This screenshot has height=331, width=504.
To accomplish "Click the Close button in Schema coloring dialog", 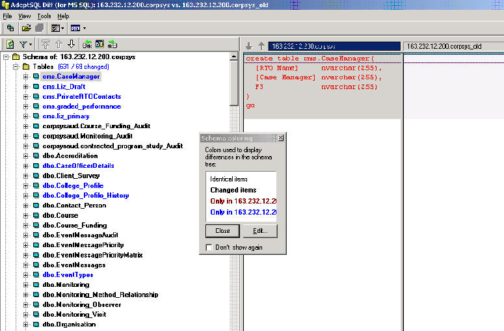I will coord(222,231).
